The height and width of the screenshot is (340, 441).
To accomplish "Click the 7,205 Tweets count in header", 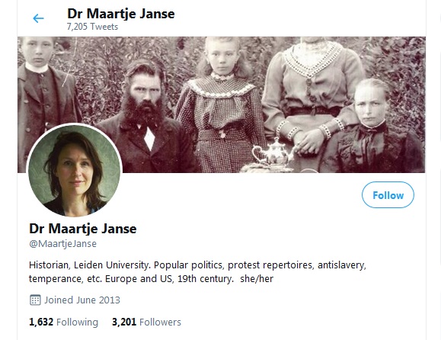I will (92, 27).
